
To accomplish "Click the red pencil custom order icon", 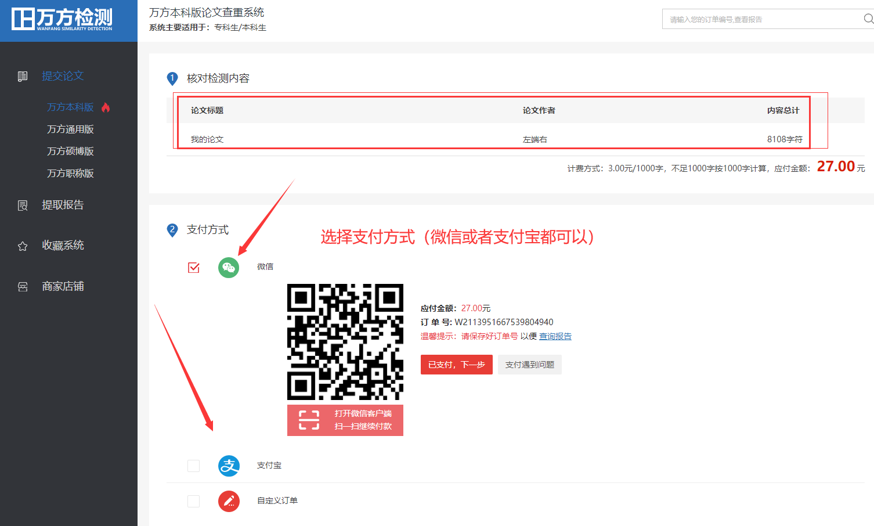I will (229, 501).
